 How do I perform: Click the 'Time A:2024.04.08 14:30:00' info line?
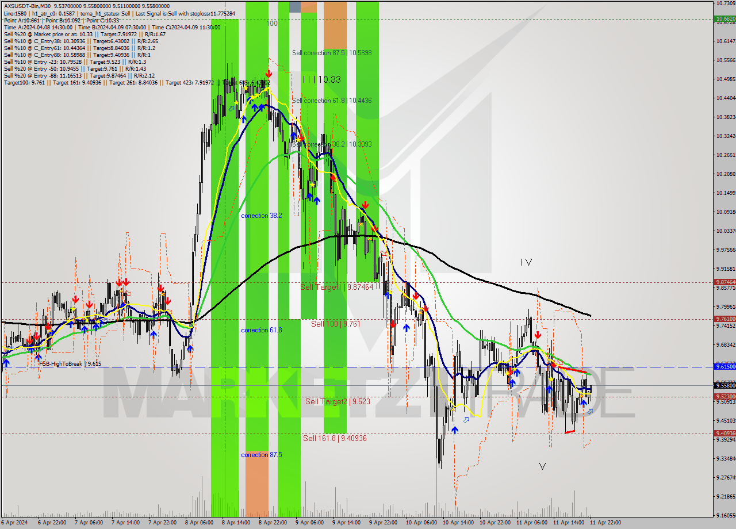tap(112, 27)
